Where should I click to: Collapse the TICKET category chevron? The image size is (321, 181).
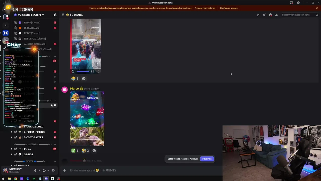47,161
